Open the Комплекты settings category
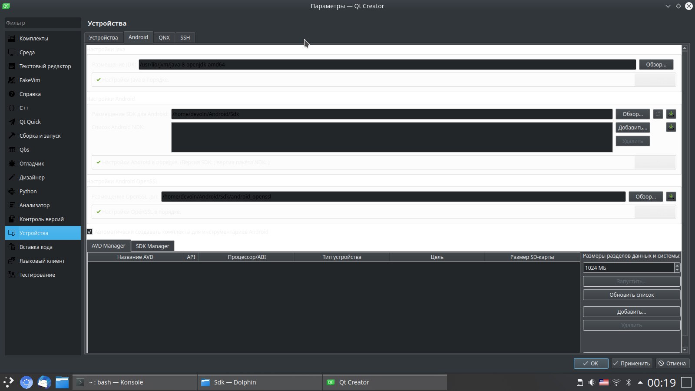 click(x=43, y=38)
